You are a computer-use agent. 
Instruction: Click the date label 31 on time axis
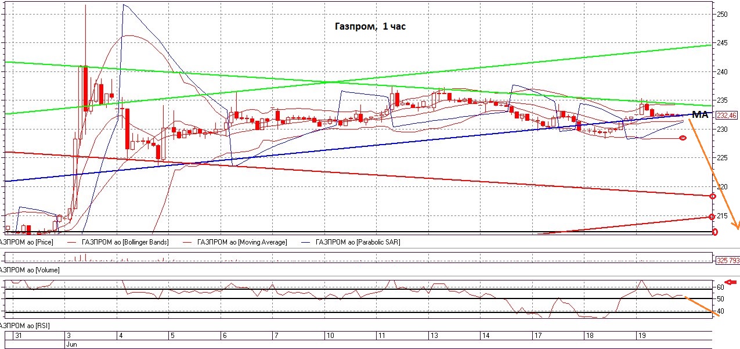(x=19, y=336)
